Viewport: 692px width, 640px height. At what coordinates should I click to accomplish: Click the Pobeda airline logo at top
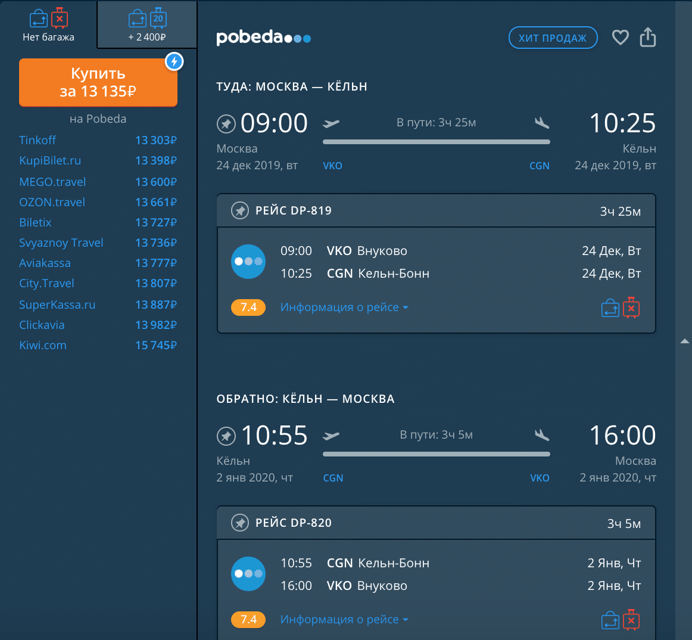pos(263,38)
